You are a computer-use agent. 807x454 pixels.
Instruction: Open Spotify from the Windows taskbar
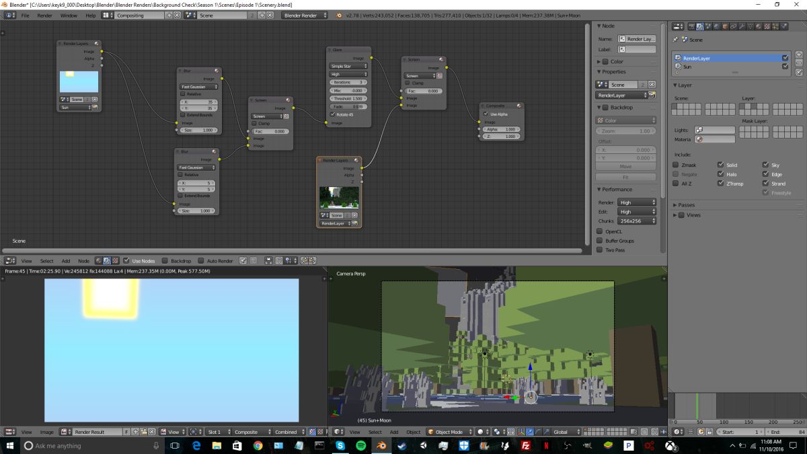(360, 445)
